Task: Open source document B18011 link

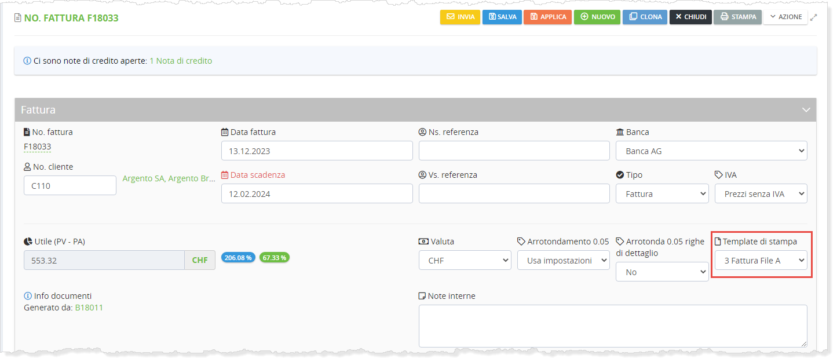Action: click(89, 308)
